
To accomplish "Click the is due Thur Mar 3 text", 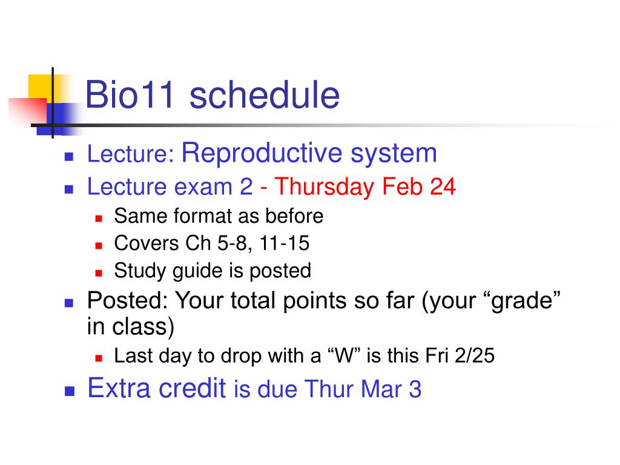I will pos(328,389).
